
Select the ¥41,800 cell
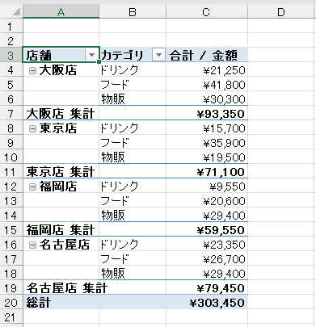click(207, 85)
